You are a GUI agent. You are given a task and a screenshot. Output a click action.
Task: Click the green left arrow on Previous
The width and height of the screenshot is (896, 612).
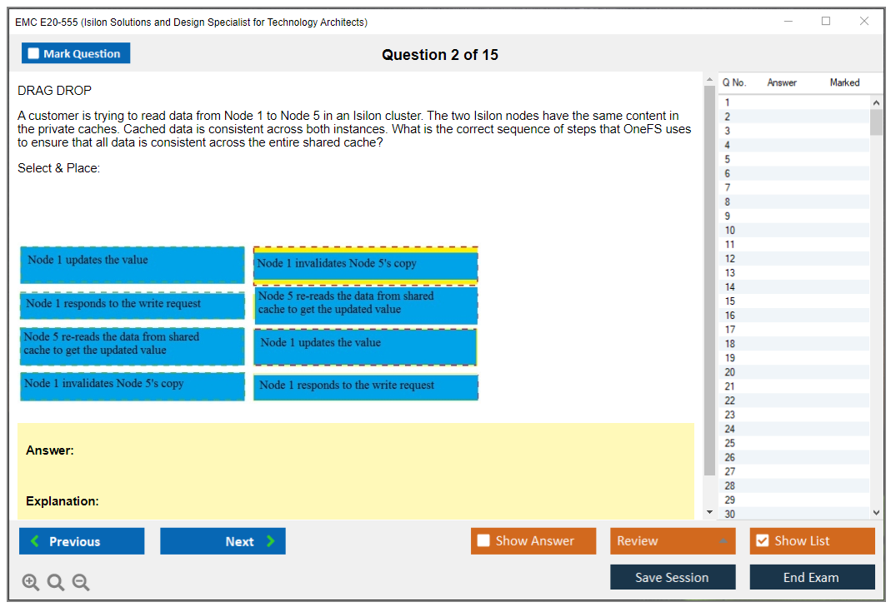pos(35,541)
